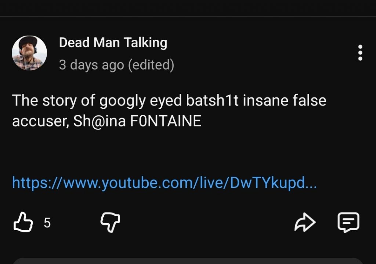Open the three-dot more options menu
The image size is (376, 264).
pos(360,53)
